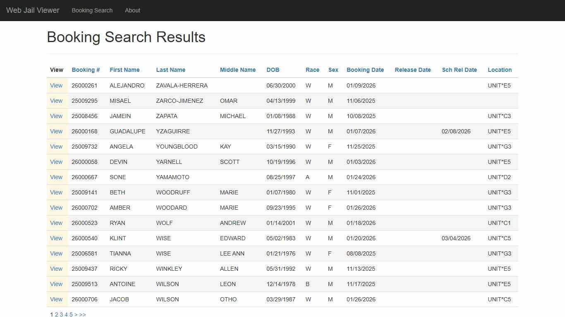Advance to the next results page
Screen dimensions: 565x317
76,315
